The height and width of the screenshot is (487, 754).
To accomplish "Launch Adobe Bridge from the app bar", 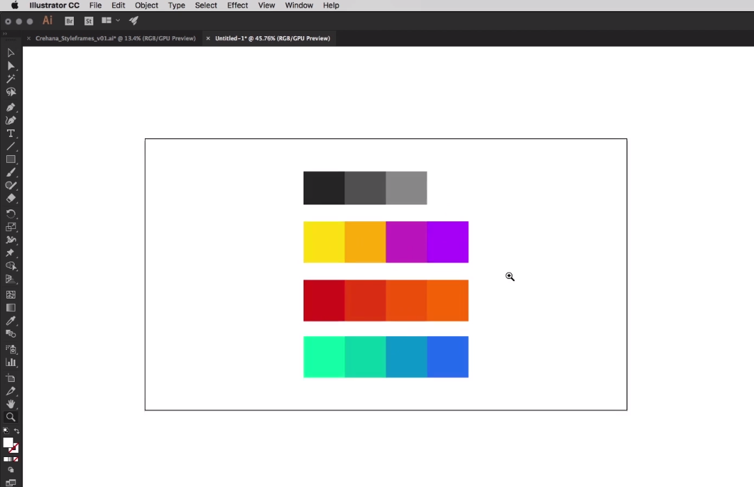I will tap(70, 21).
